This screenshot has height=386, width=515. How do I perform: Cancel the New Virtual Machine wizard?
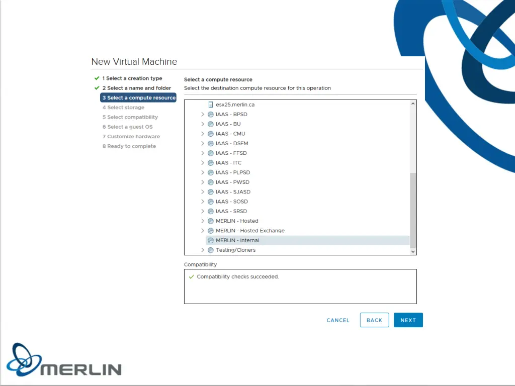coord(338,320)
